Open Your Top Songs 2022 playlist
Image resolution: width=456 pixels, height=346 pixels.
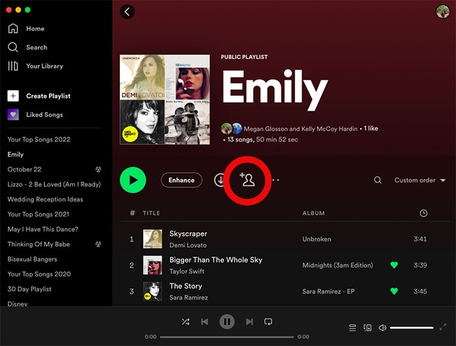coord(39,139)
